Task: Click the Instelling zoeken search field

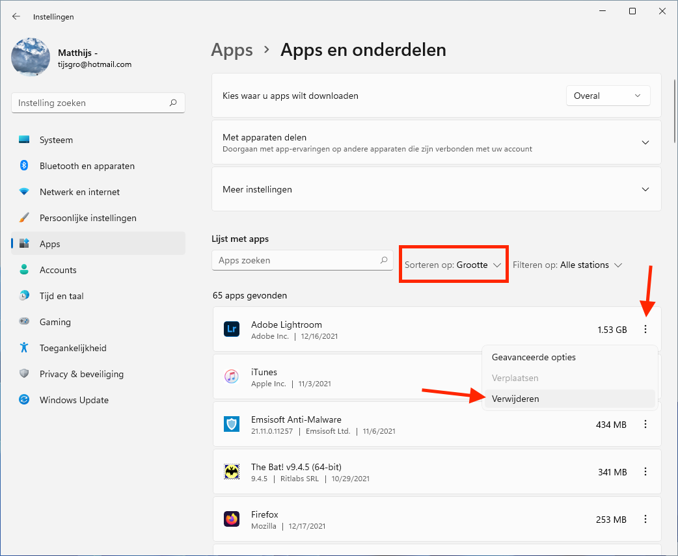Action: (x=91, y=103)
